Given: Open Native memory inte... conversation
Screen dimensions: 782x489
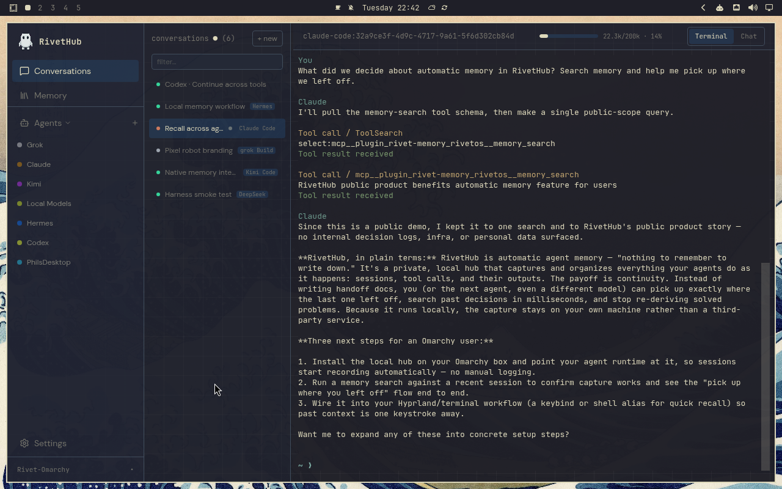Looking at the screenshot, I should tap(217, 172).
